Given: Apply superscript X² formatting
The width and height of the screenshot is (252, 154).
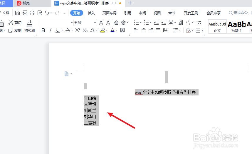Looking at the screenshot, I should click(x=78, y=30).
